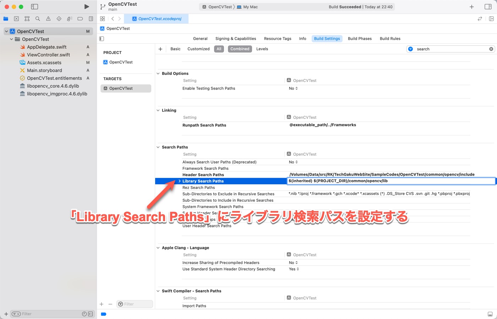Select the OpenCVTest.xcodeproj editor tab

click(157, 19)
